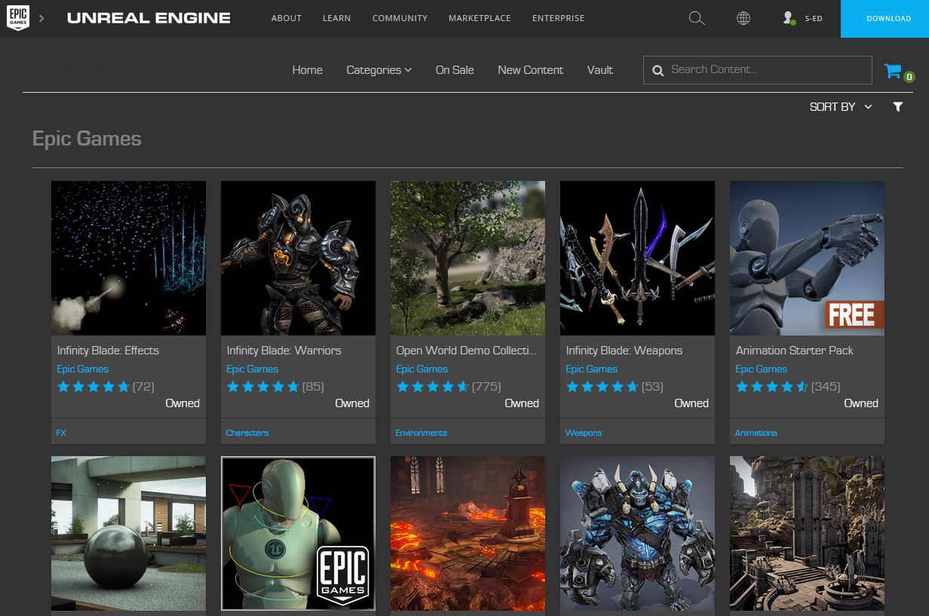This screenshot has width=929, height=616.
Task: Open the Animations category tag
Action: [756, 433]
